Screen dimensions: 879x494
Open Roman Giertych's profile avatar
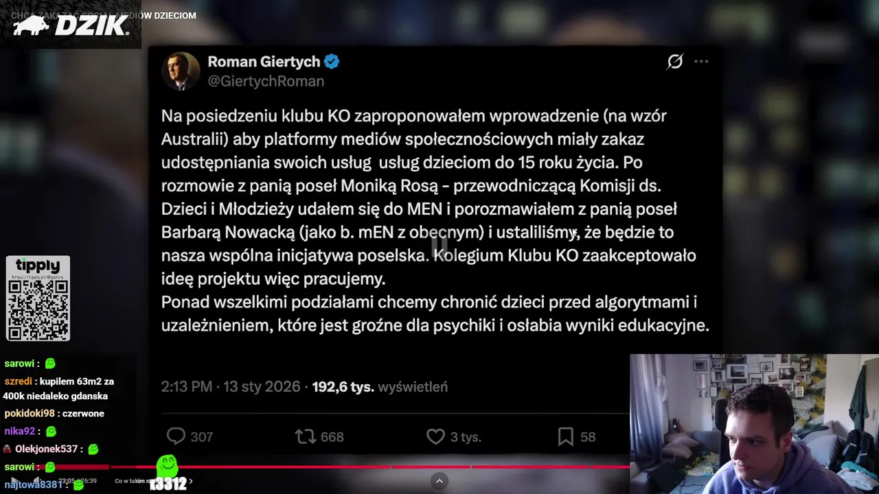(x=181, y=71)
